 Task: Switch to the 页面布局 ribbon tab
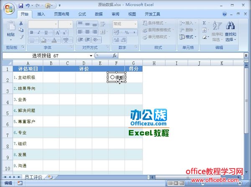pos(61,14)
